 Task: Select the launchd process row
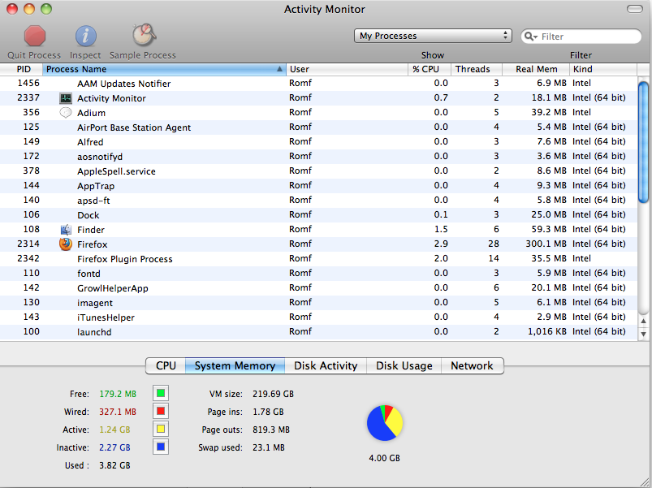[318, 332]
